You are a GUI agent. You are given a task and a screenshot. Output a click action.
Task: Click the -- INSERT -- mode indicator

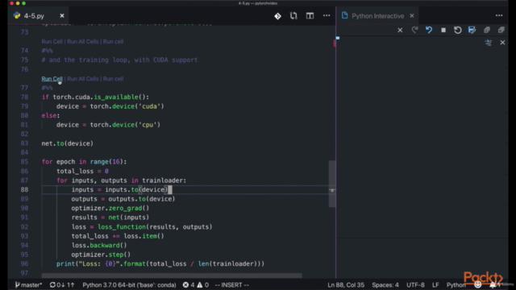click(231, 285)
